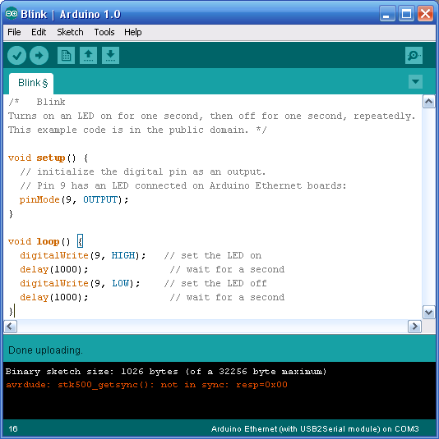
Task: Open the Serial Monitor
Action: 414,56
